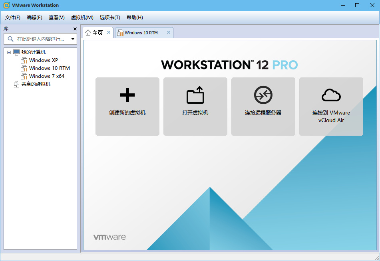The height and width of the screenshot is (261, 380).
Task: Click the 共享的虚拟机 (Shared VMs) icon
Action: 17,84
